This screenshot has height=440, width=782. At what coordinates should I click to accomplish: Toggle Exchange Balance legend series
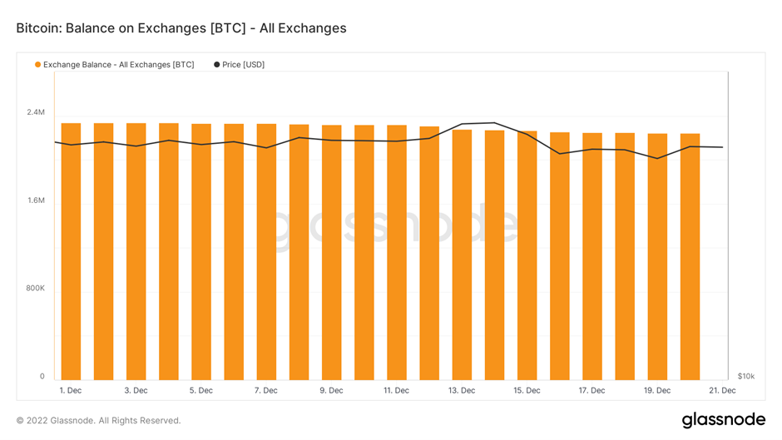114,65
